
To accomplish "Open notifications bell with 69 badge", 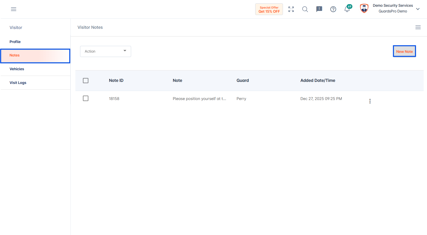I will [x=347, y=9].
